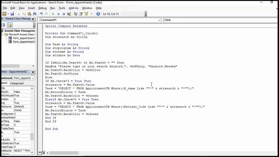Open the Insert menu
Viewport: 279px width, 157px height.
pyautogui.click(x=31, y=8)
